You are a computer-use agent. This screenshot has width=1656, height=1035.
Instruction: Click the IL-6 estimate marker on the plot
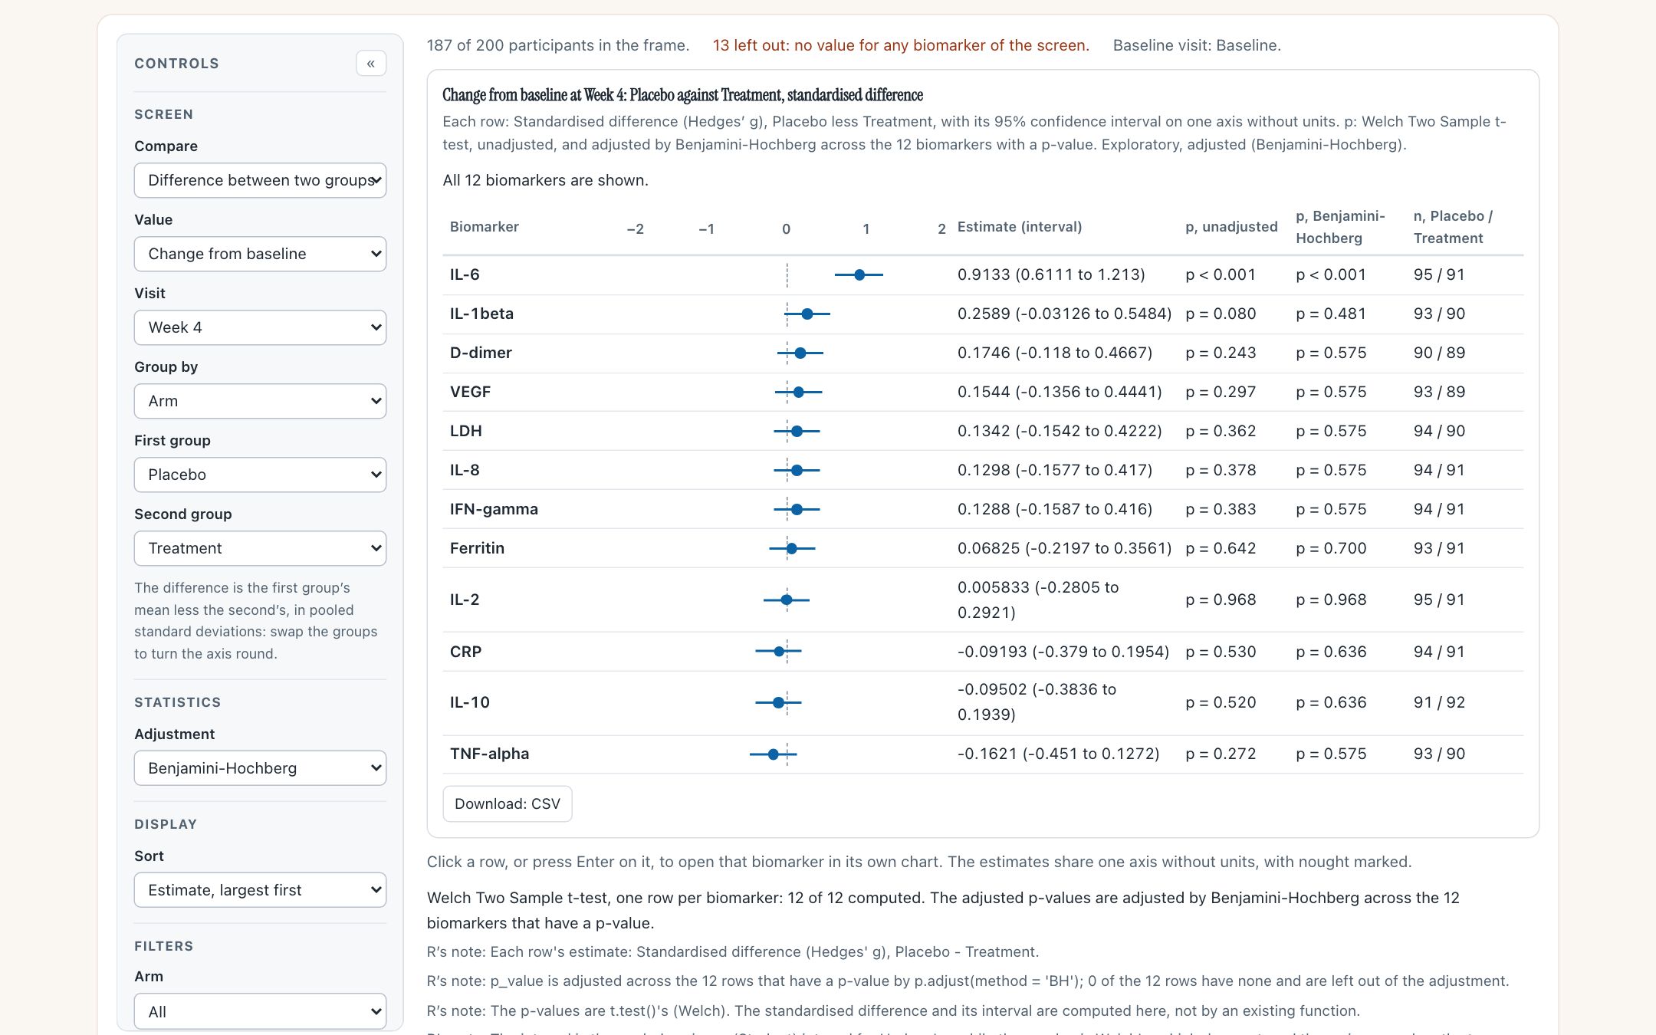click(x=859, y=274)
